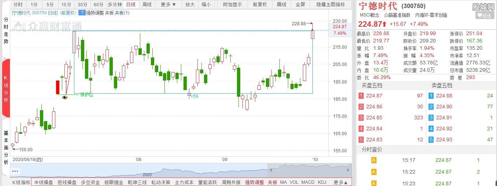Click the 15:17 trade 'A' badge
497x186 pixels.
point(374,160)
